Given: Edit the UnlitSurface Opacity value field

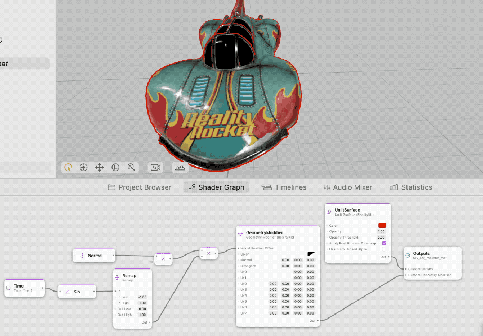Looking at the screenshot, I should (381, 231).
